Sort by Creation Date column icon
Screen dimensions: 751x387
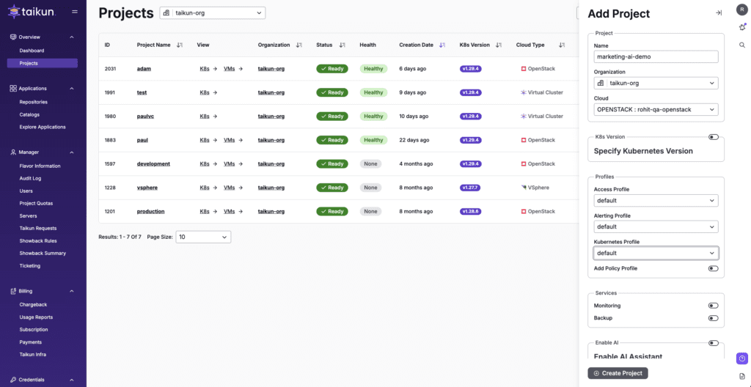tap(442, 45)
